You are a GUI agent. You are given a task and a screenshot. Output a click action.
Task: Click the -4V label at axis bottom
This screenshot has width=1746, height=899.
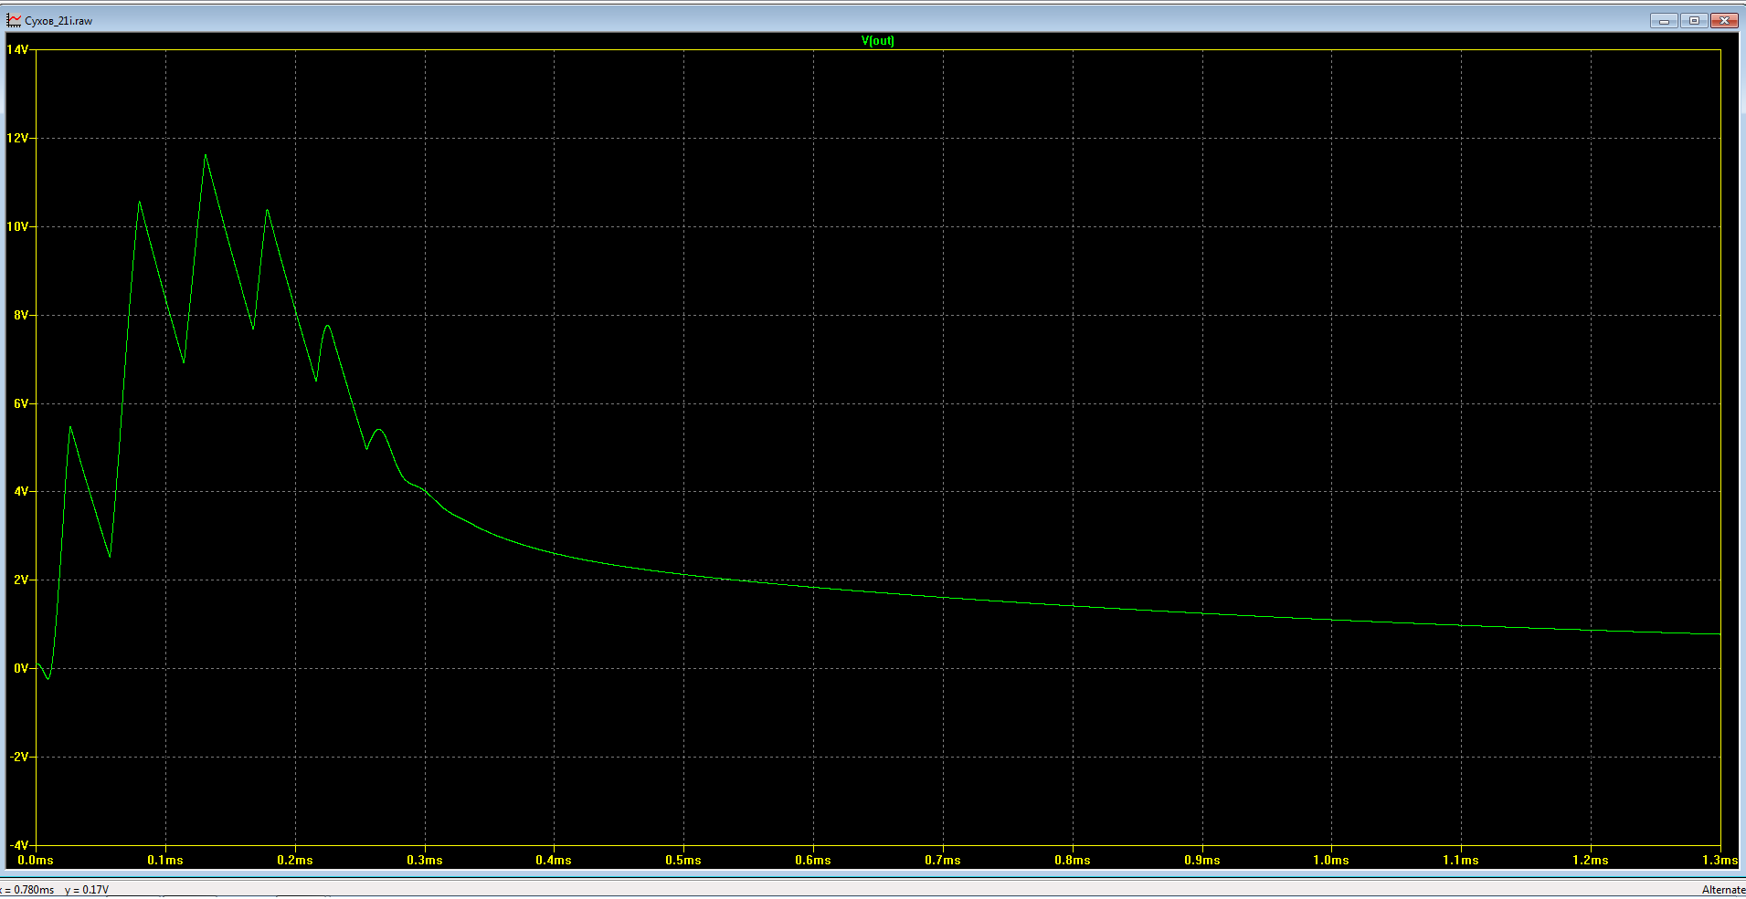17,845
